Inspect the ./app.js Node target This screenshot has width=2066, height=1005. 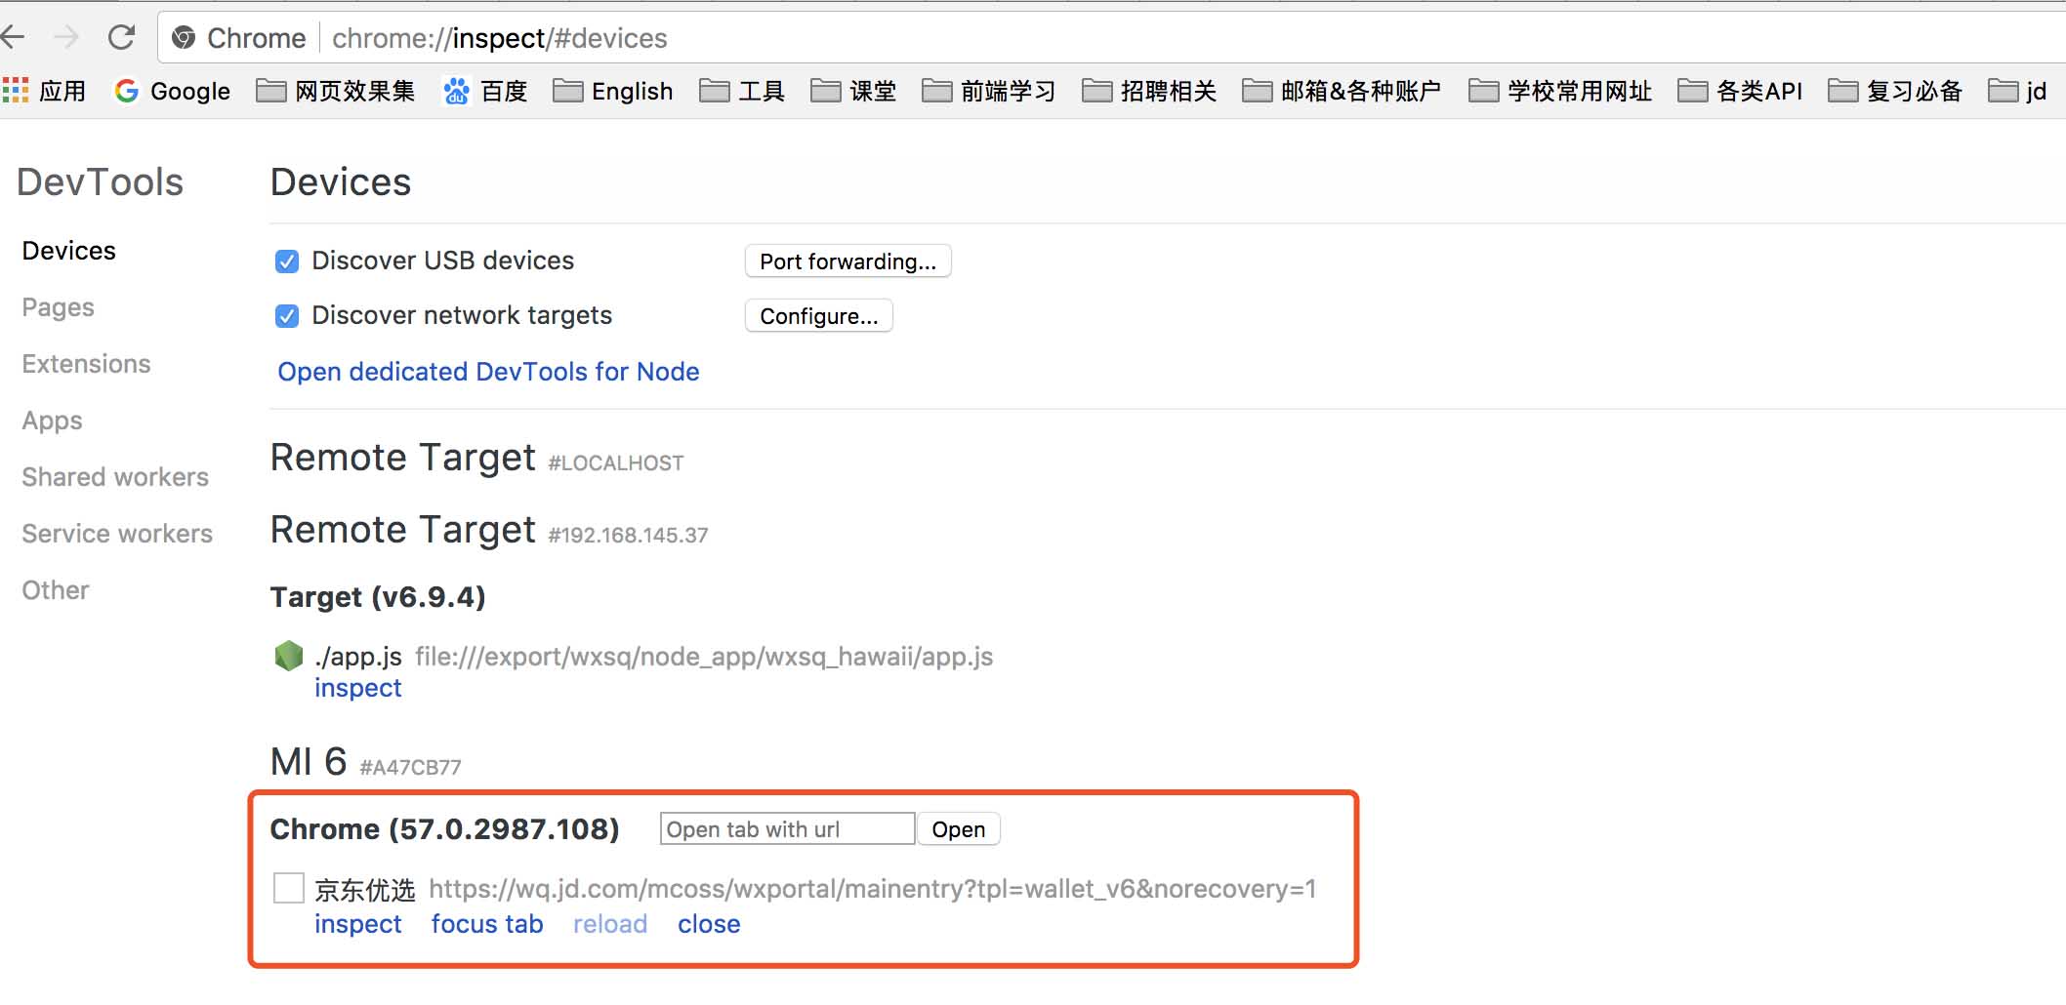click(x=358, y=688)
